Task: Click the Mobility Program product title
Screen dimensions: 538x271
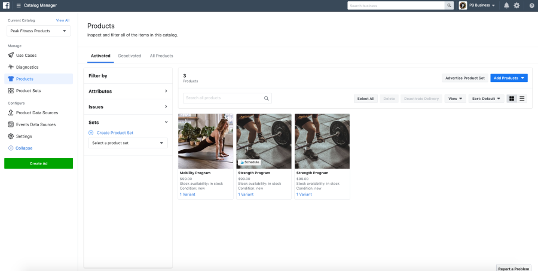Action: click(195, 173)
